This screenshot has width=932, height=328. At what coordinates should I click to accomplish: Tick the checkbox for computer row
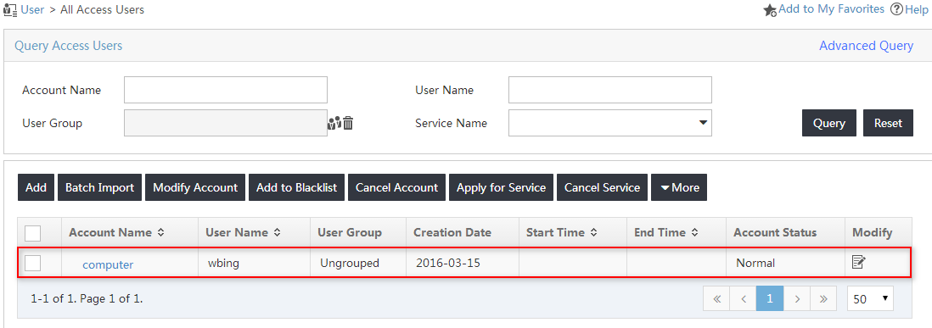point(33,263)
